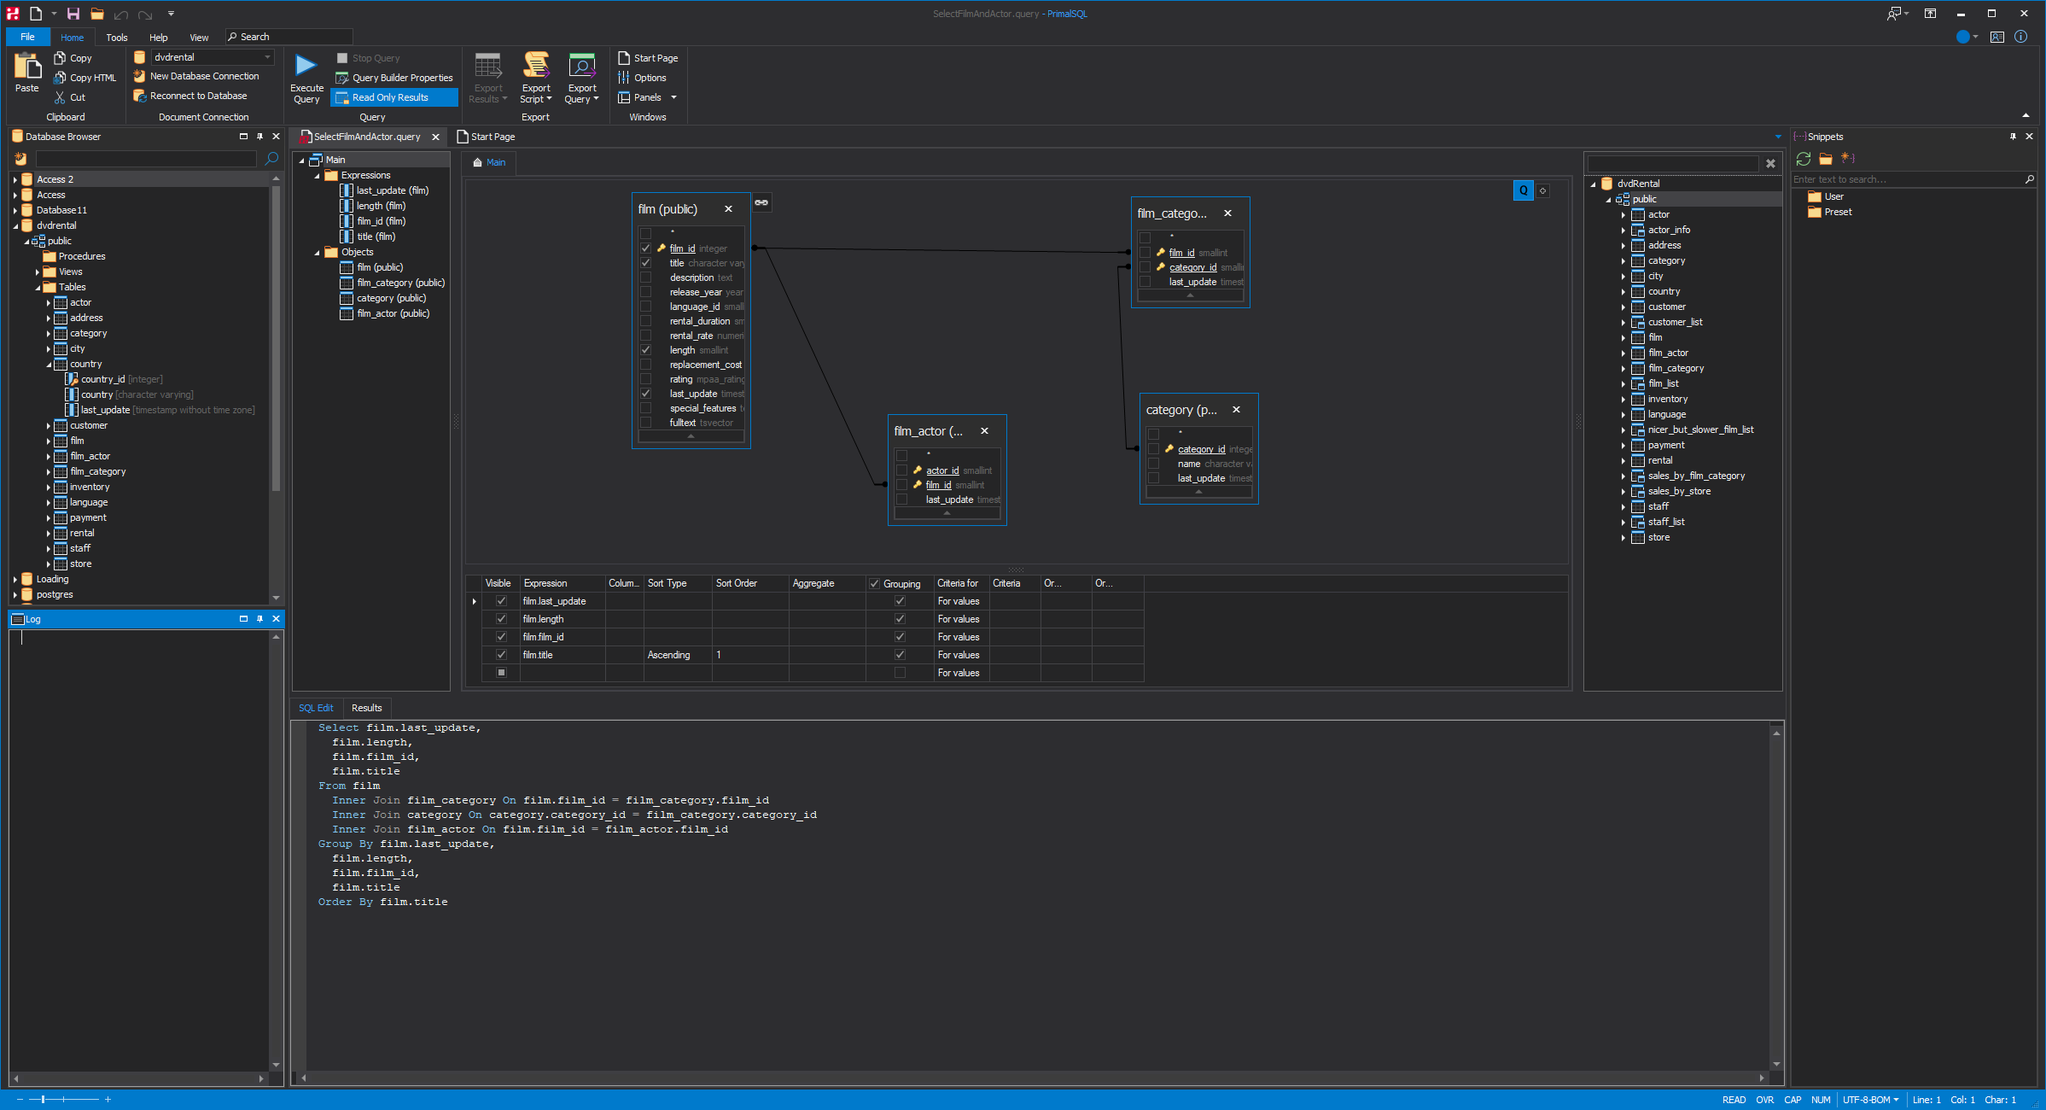The height and width of the screenshot is (1110, 2046).
Task: Check actor_id in film_actor table
Action: click(901, 470)
